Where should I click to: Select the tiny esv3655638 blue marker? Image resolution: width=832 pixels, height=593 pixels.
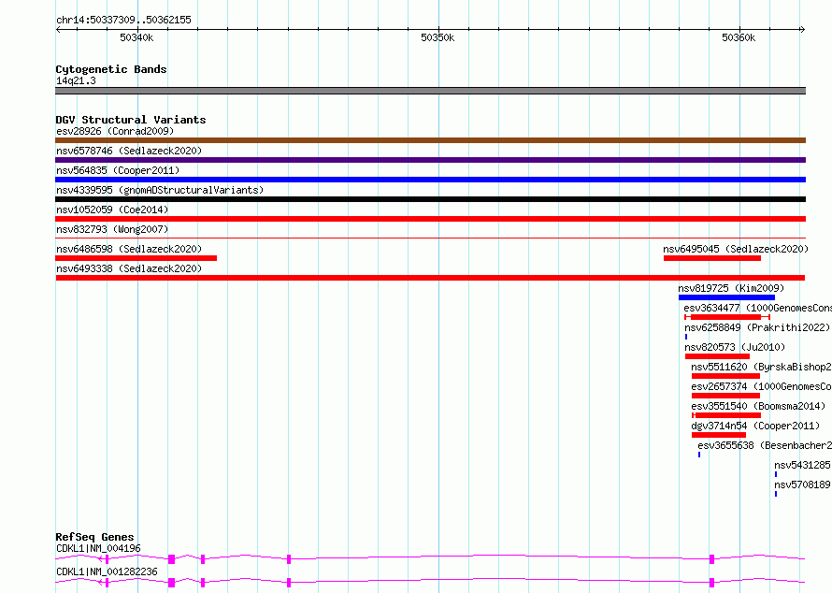(699, 455)
